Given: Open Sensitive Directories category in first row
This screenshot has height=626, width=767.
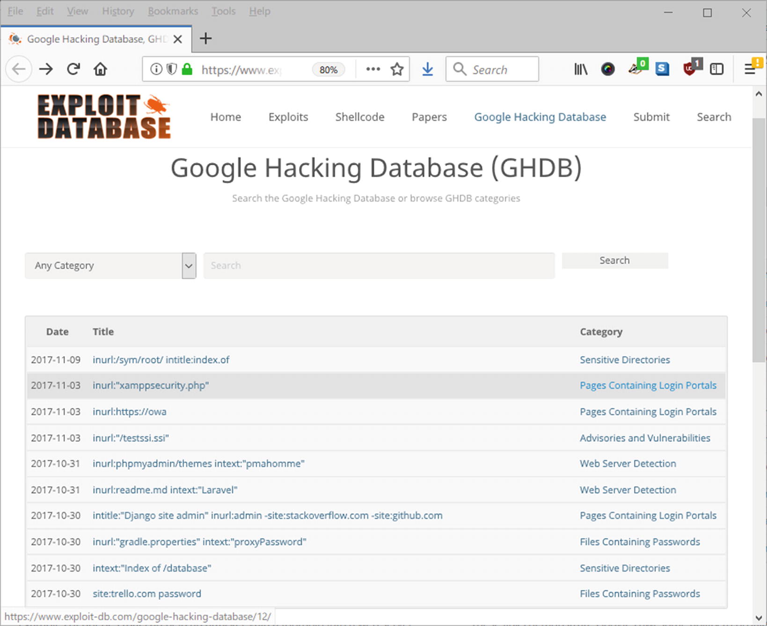Looking at the screenshot, I should tap(625, 360).
